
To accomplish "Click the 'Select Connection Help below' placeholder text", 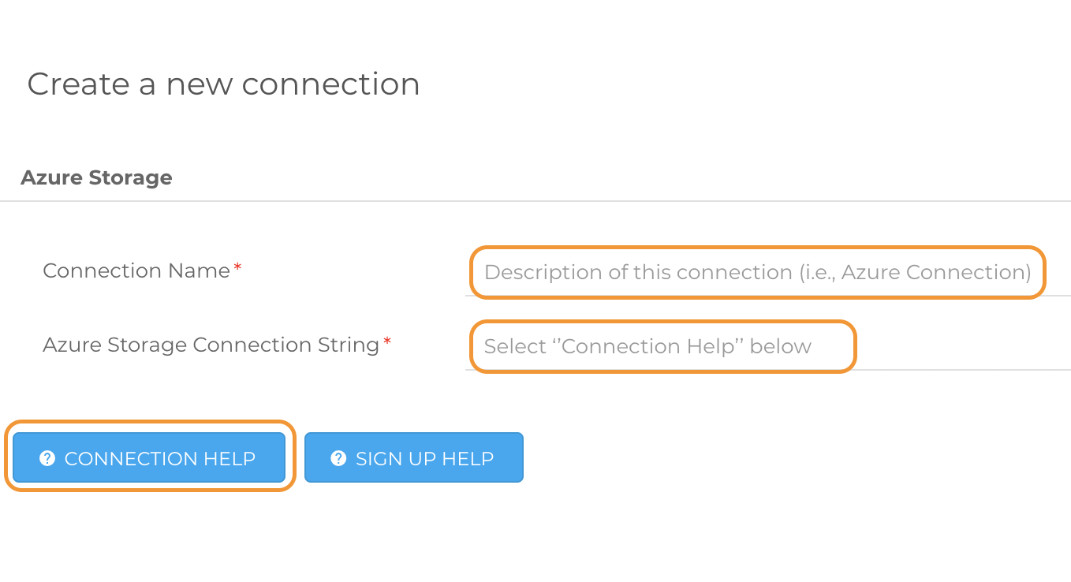I will [647, 347].
